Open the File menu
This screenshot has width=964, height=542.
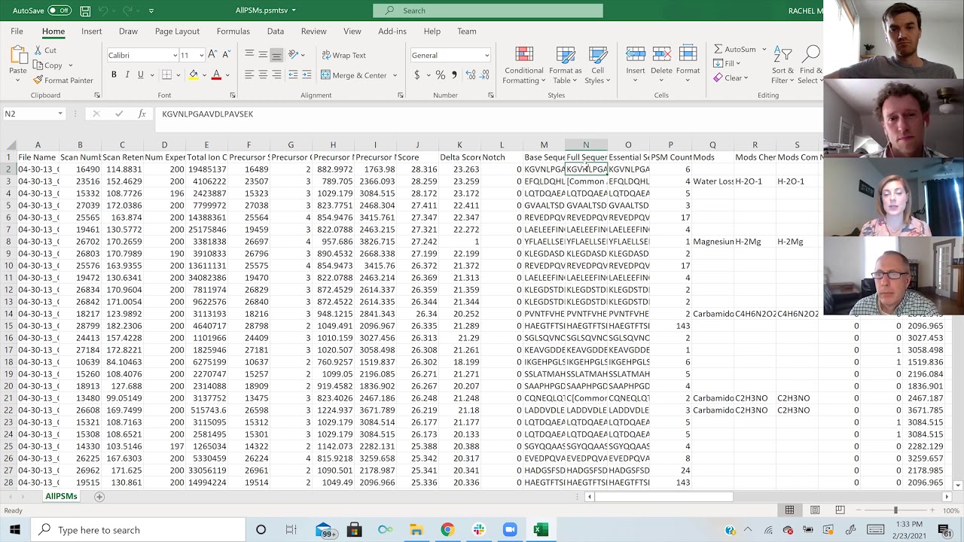17,32
